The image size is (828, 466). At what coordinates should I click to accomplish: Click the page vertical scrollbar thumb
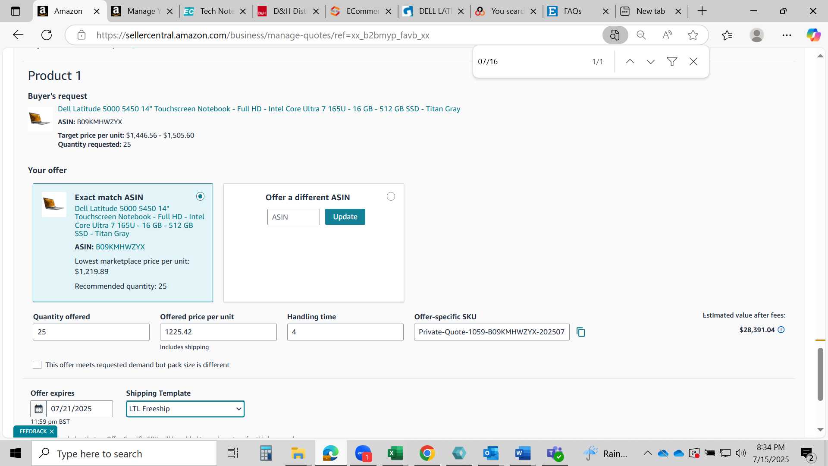[x=820, y=374]
